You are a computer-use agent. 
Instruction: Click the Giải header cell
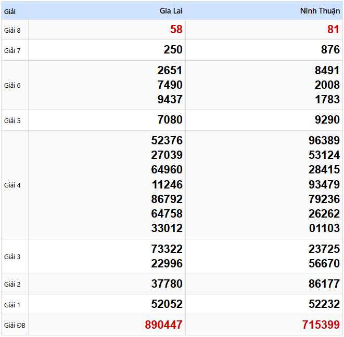[x=10, y=11]
